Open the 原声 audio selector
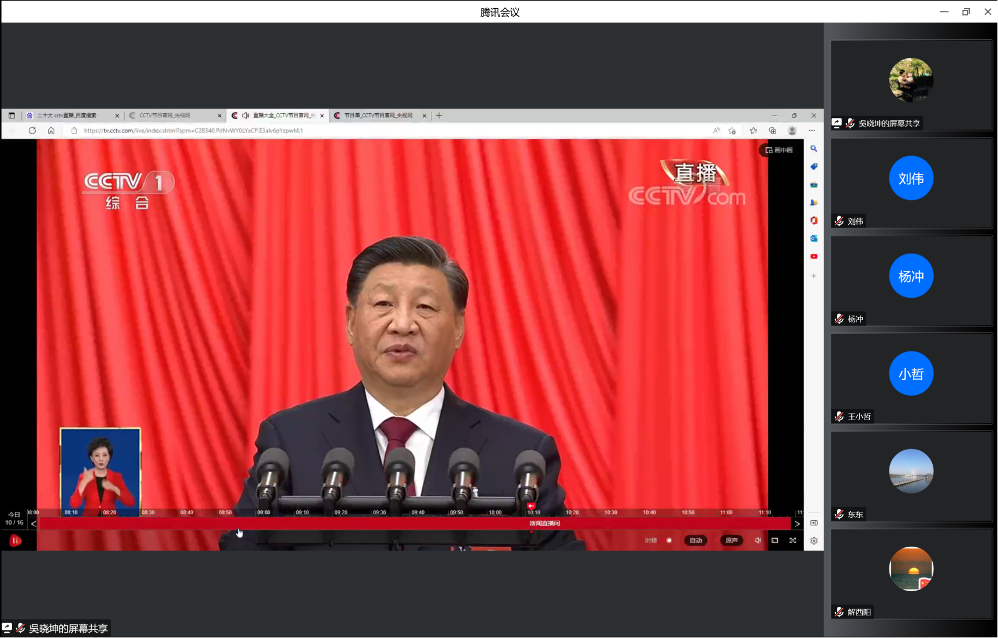The image size is (998, 638). point(732,540)
